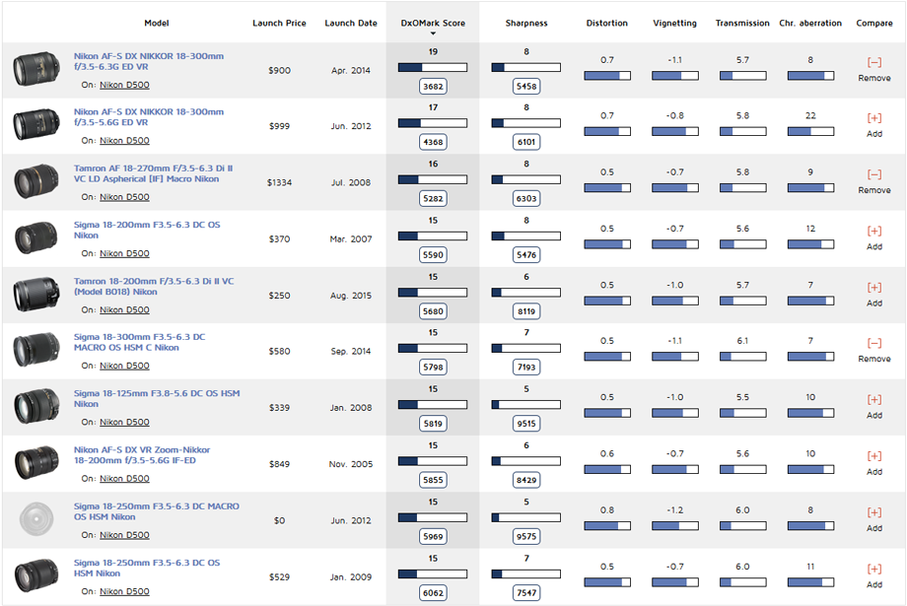Select the Tamron 18-200mm B018 lens picture

(x=36, y=295)
